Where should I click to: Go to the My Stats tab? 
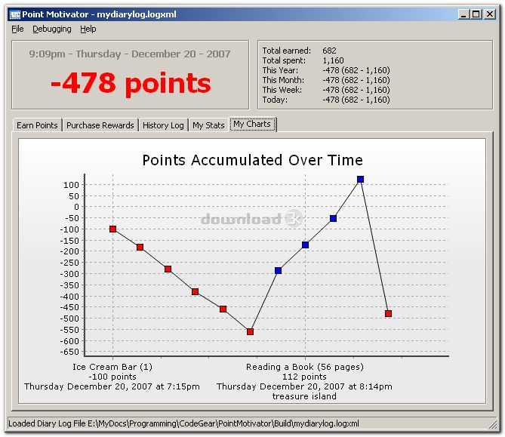[208, 125]
